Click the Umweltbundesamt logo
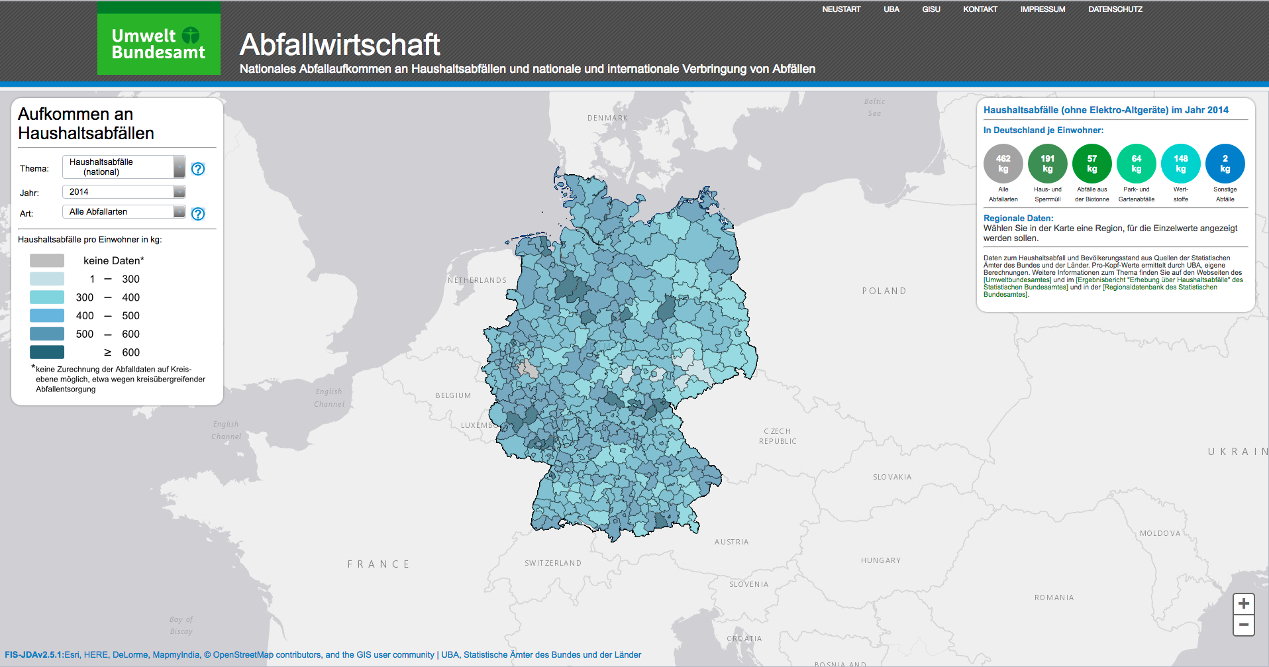Image resolution: width=1269 pixels, height=667 pixels. pyautogui.click(x=158, y=44)
